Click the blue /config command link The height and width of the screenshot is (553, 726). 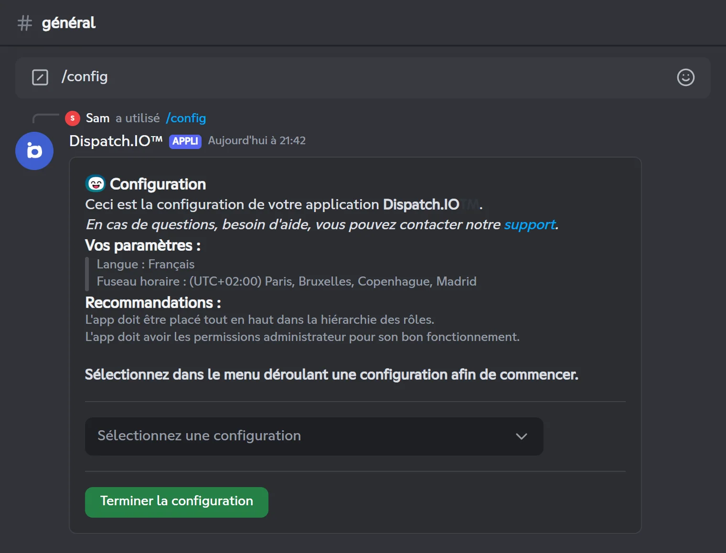[186, 118]
